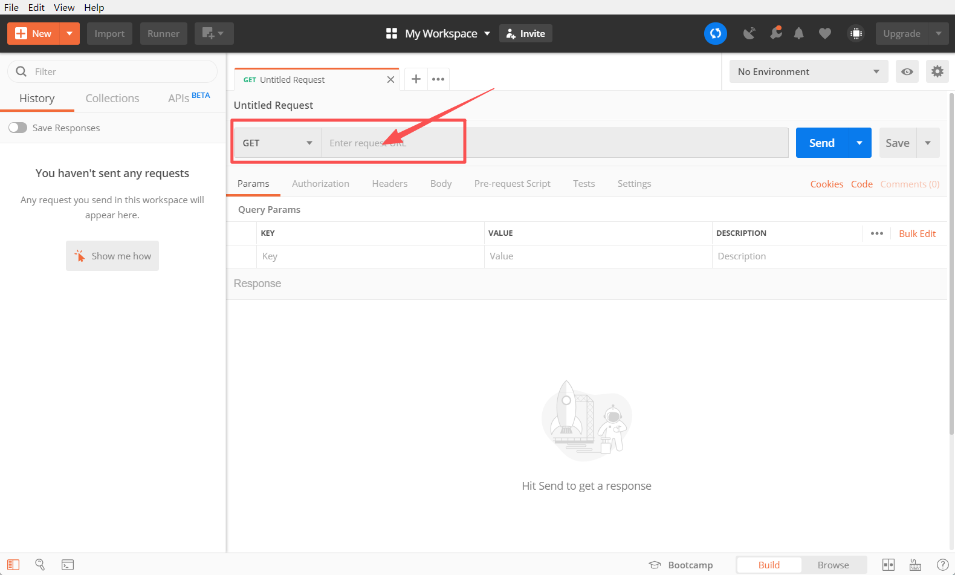Open the File menu
The height and width of the screenshot is (575, 955).
11,7
